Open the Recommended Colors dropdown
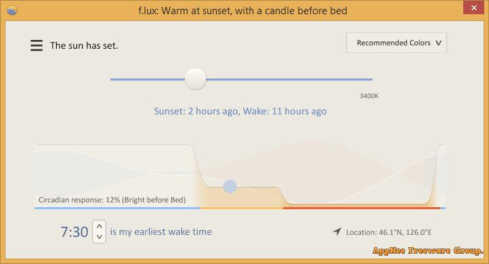Viewport: 489px width, 264px height. point(396,43)
